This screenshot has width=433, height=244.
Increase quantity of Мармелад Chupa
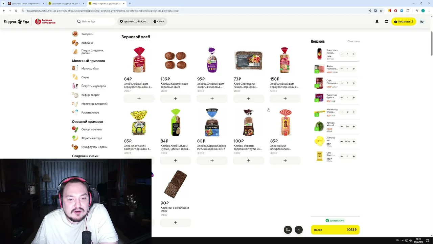(x=354, y=112)
